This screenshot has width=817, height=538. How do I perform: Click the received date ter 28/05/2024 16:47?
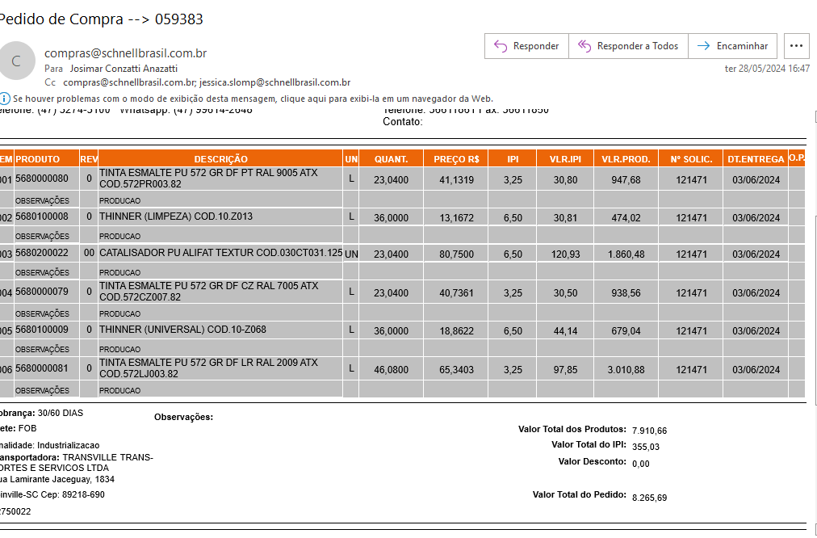(x=767, y=69)
